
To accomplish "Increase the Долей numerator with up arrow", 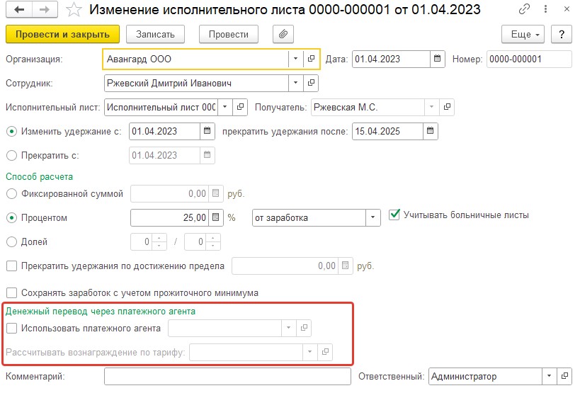I will (159, 238).
